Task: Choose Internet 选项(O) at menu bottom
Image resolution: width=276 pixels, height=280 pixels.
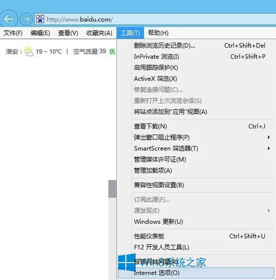Action: 196,273
